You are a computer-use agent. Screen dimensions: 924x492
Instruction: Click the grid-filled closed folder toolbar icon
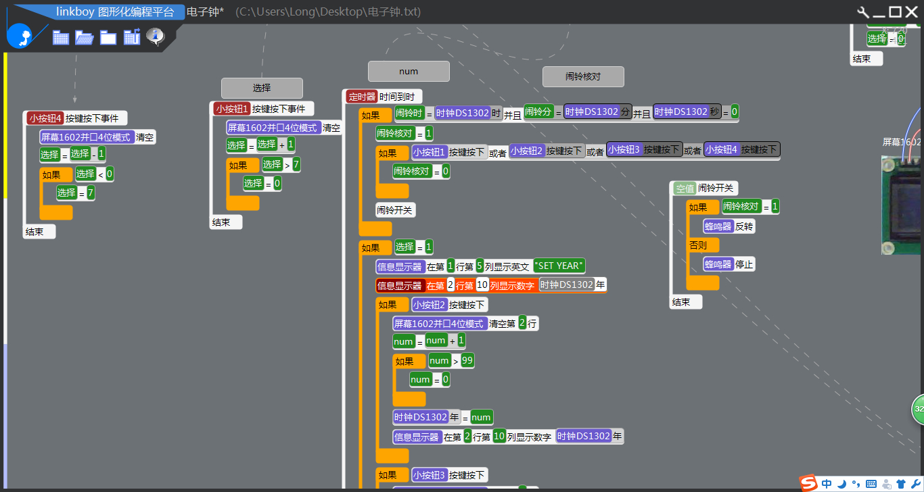(x=61, y=38)
